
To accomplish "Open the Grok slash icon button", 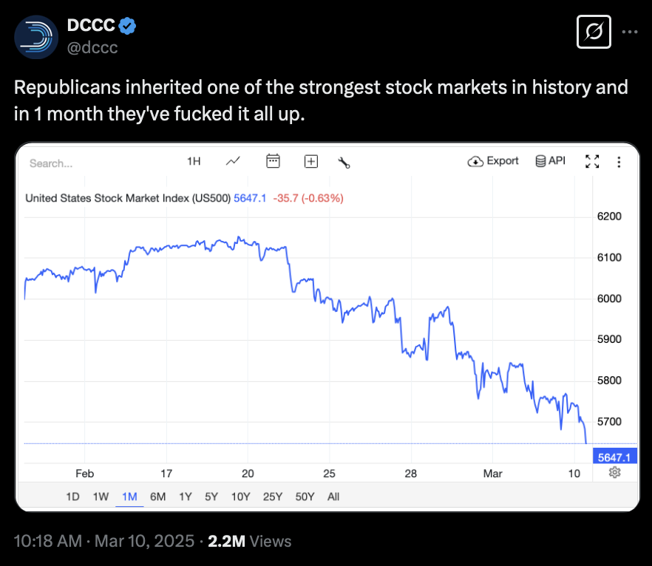I will (x=594, y=33).
